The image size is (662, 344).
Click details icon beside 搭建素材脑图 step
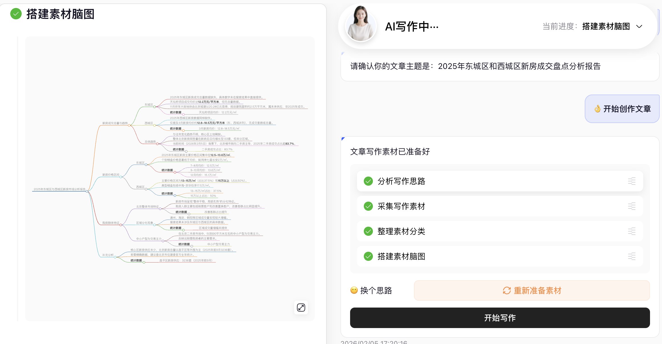631,256
